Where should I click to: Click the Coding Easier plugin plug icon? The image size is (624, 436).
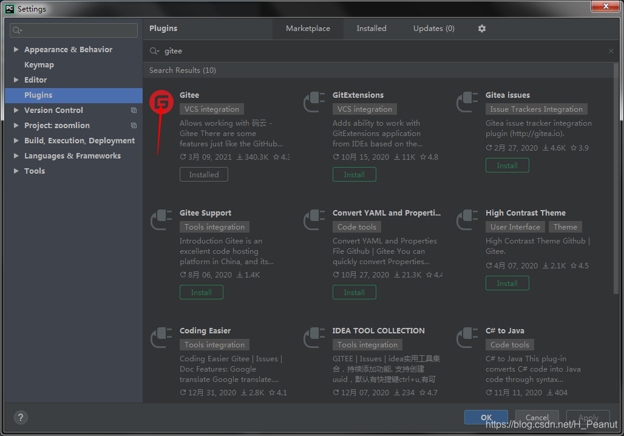161,338
